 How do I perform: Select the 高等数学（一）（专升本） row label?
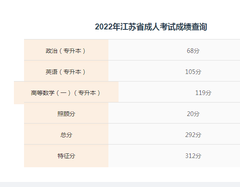click(x=66, y=93)
